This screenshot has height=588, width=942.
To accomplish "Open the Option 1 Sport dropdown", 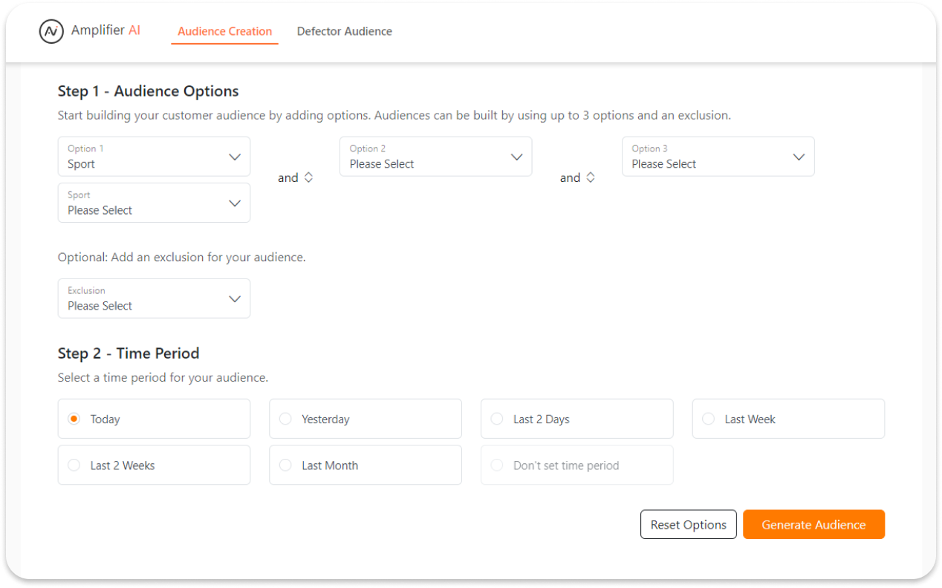I will coord(154,157).
